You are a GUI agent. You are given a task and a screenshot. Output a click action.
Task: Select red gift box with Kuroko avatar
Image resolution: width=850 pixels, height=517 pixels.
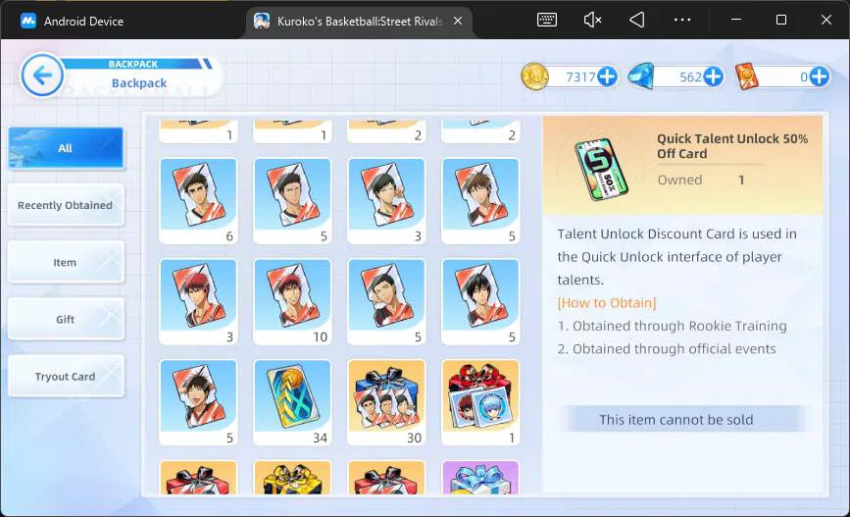pos(480,402)
